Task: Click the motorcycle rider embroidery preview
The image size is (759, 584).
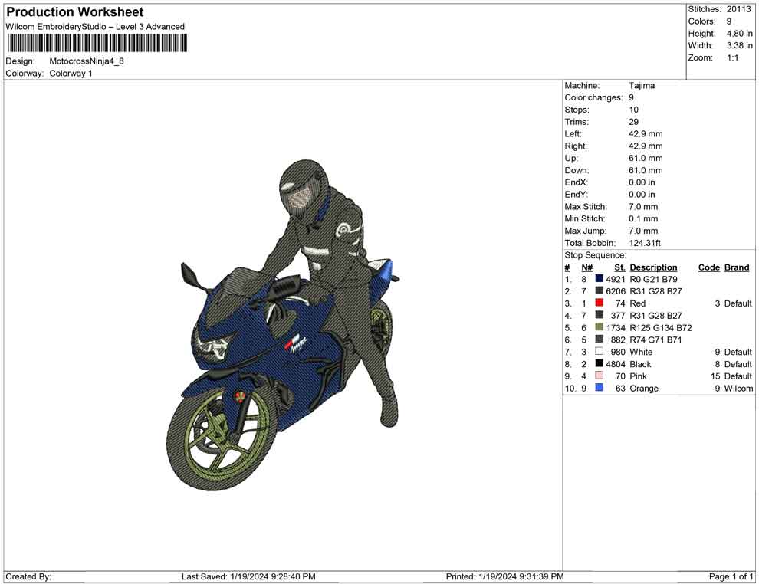Action: click(x=283, y=325)
